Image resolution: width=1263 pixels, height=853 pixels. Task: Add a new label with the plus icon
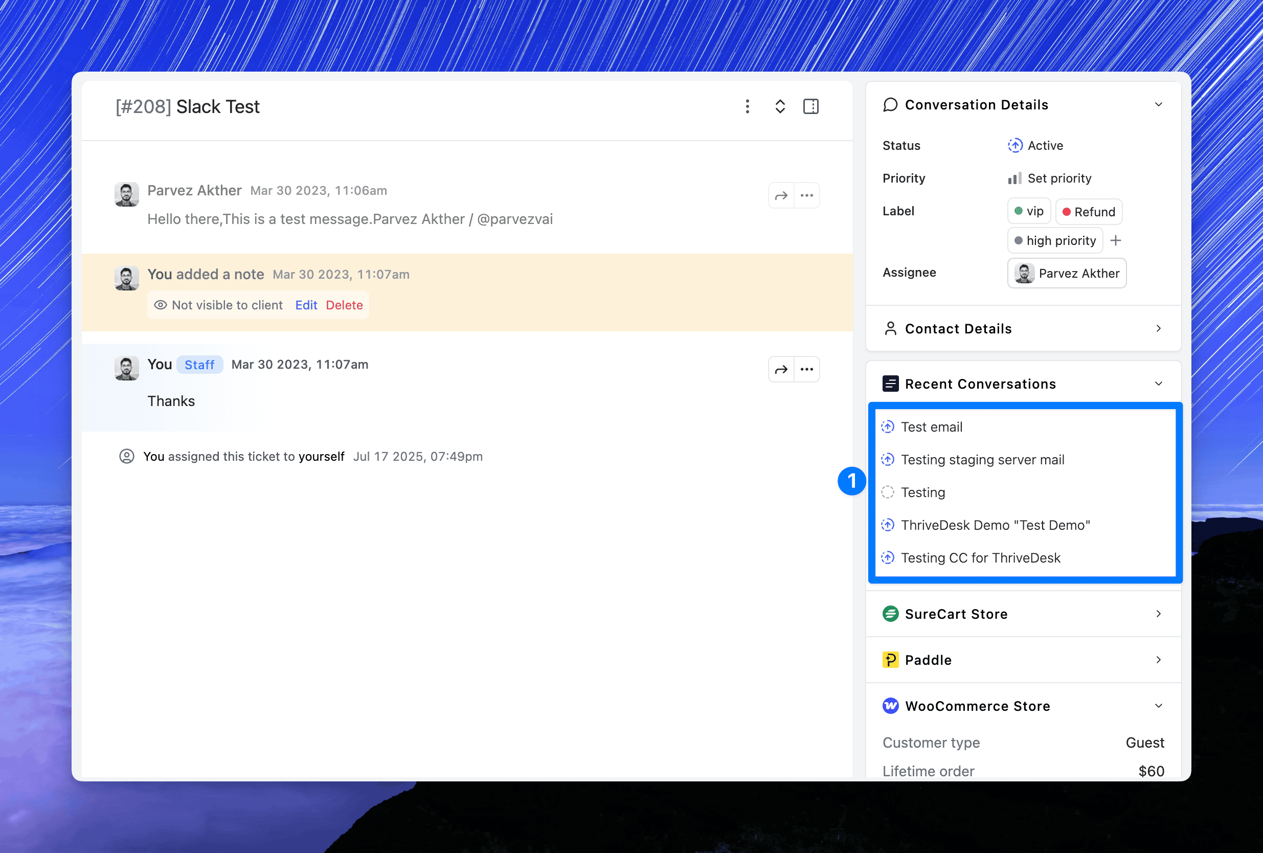point(1115,240)
